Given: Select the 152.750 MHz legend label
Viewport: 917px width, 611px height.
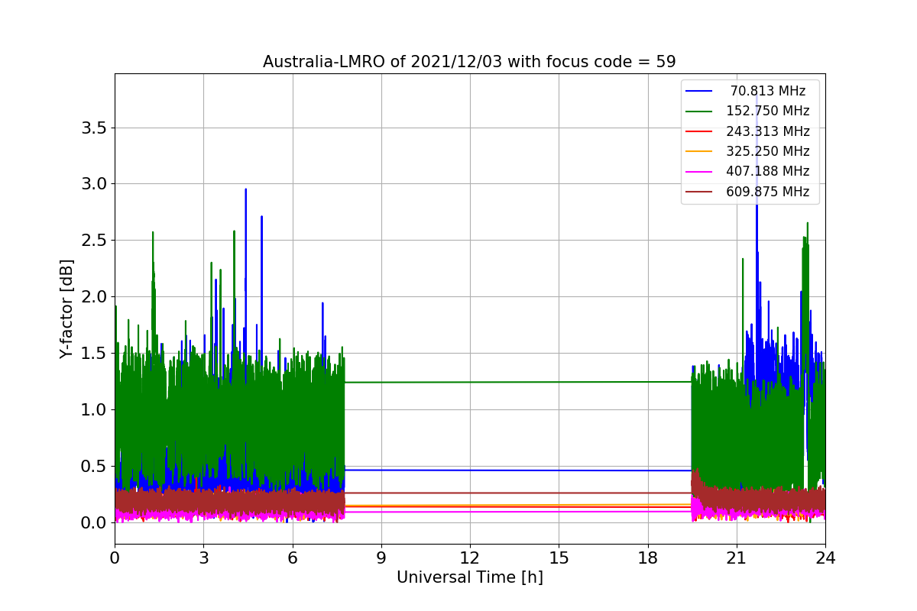Looking at the screenshot, I should coord(768,111).
